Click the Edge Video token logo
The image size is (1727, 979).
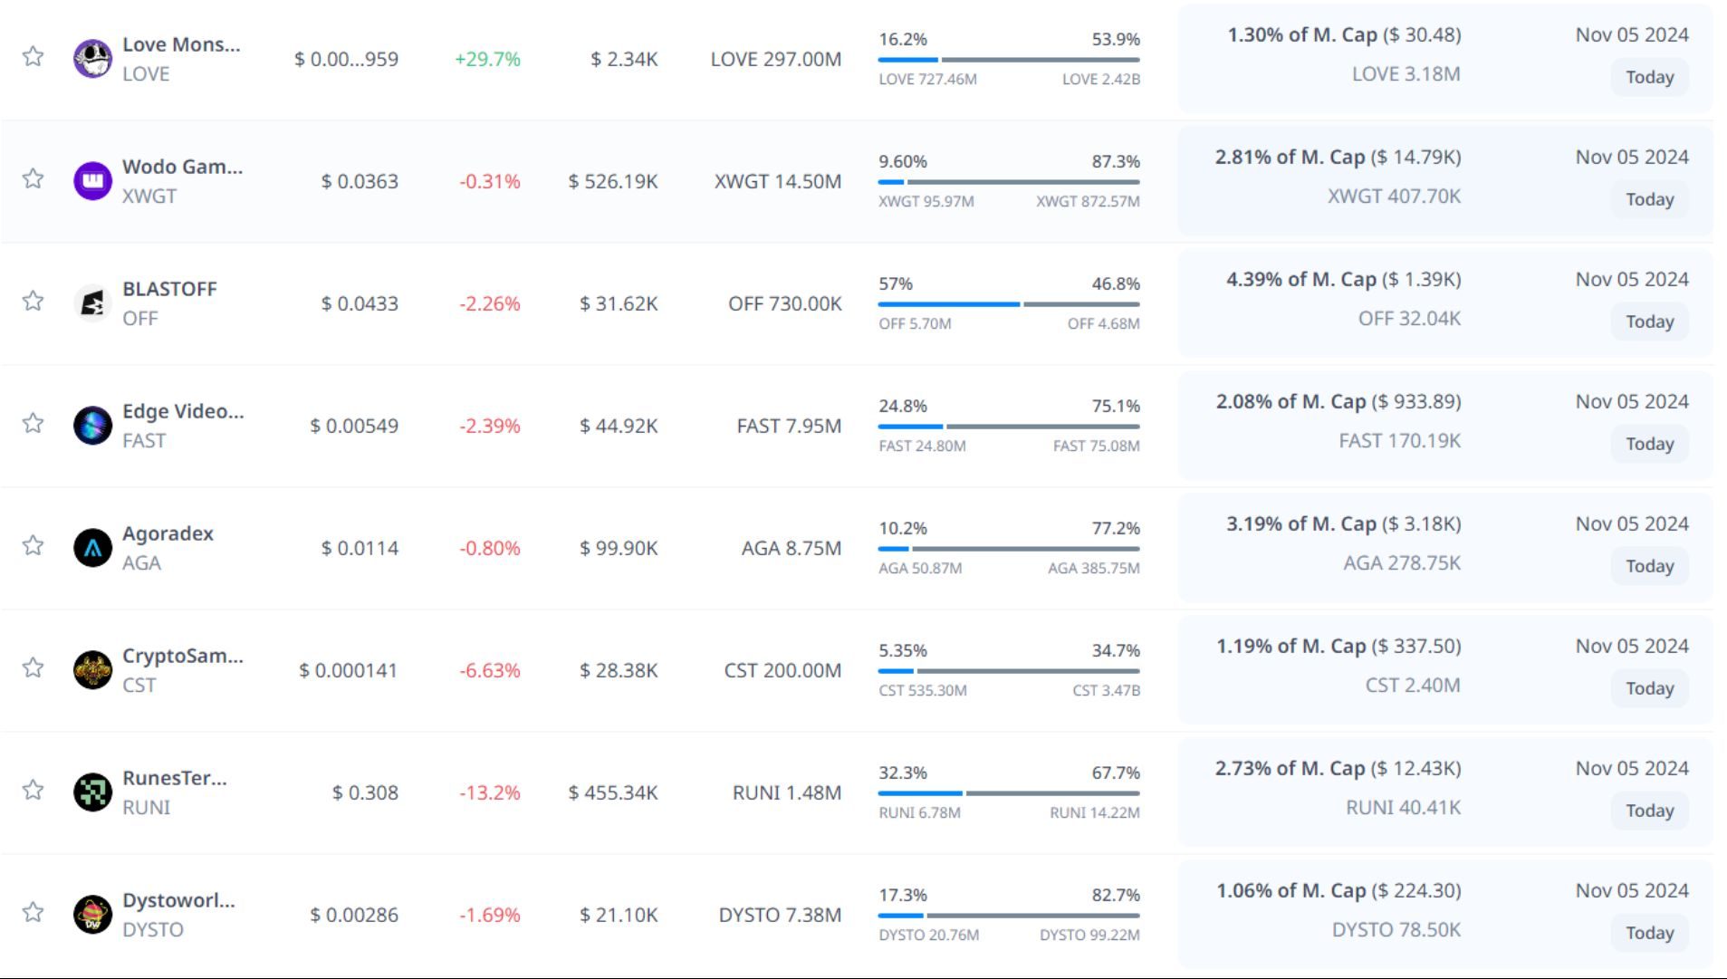tap(92, 426)
